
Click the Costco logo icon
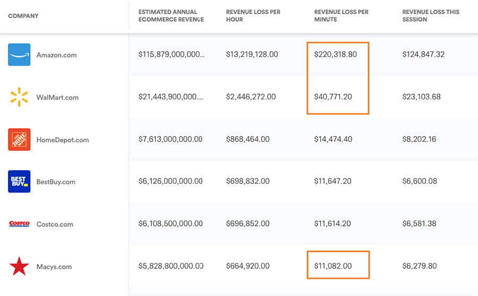click(19, 224)
